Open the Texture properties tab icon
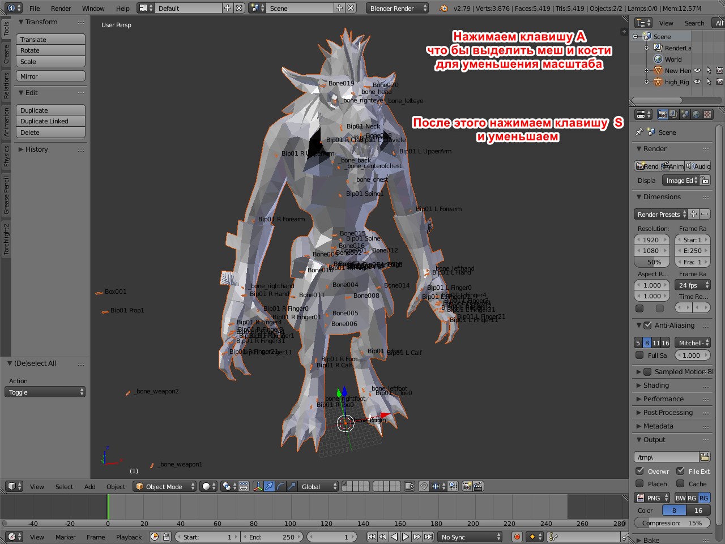 click(707, 114)
